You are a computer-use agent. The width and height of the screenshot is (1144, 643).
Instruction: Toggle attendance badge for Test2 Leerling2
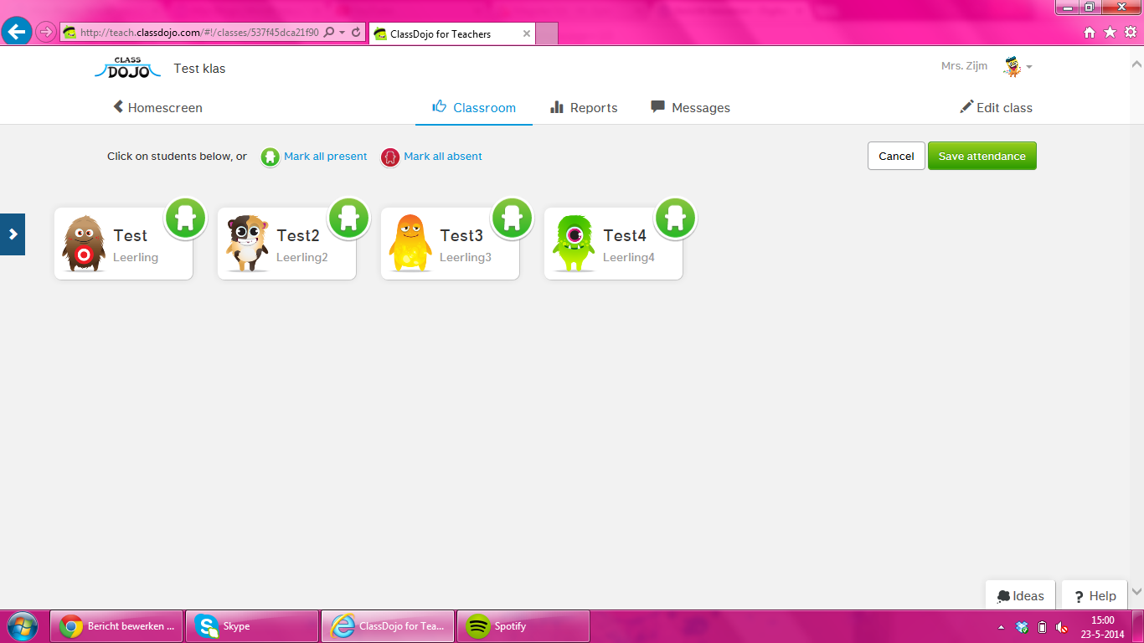[x=348, y=219]
